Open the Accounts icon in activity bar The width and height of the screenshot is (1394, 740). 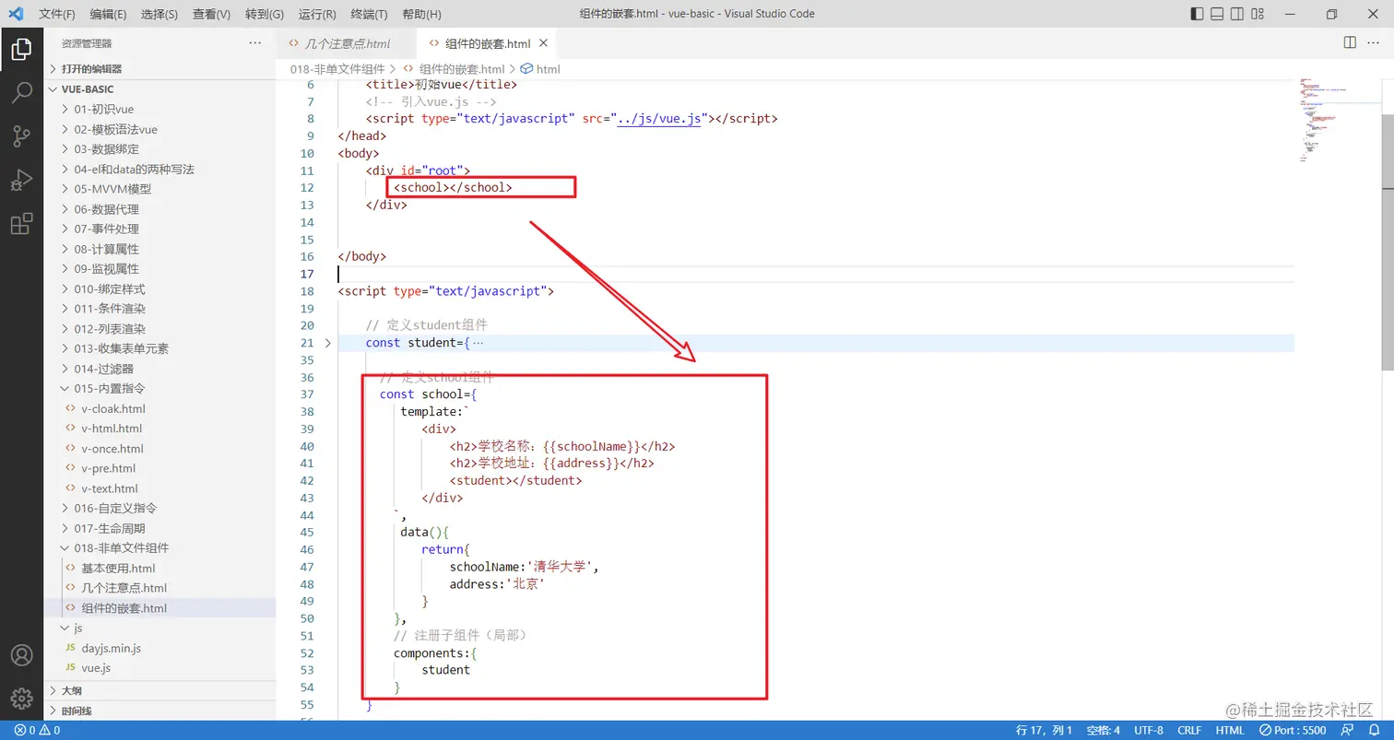tap(21, 655)
